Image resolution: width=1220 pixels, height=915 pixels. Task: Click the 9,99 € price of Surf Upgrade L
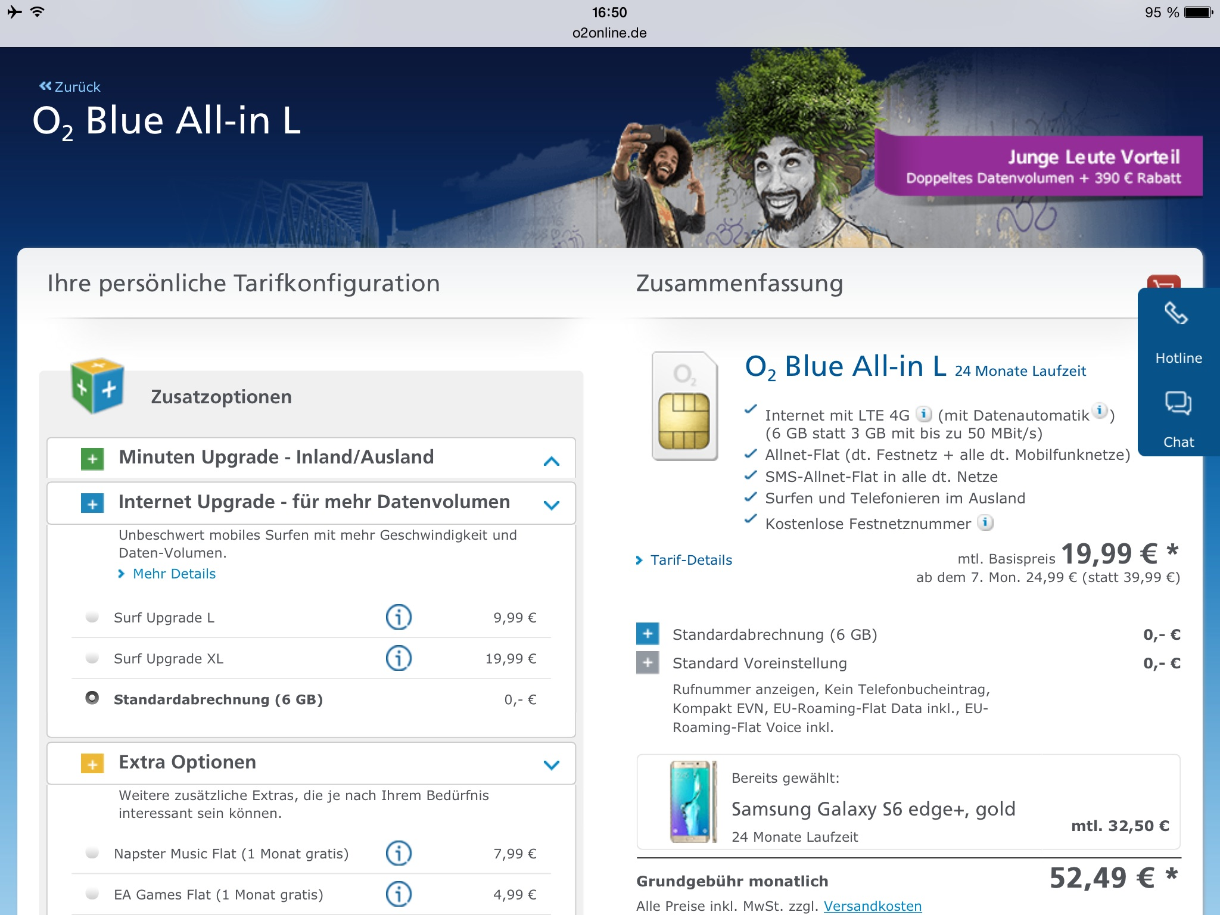[x=515, y=618]
